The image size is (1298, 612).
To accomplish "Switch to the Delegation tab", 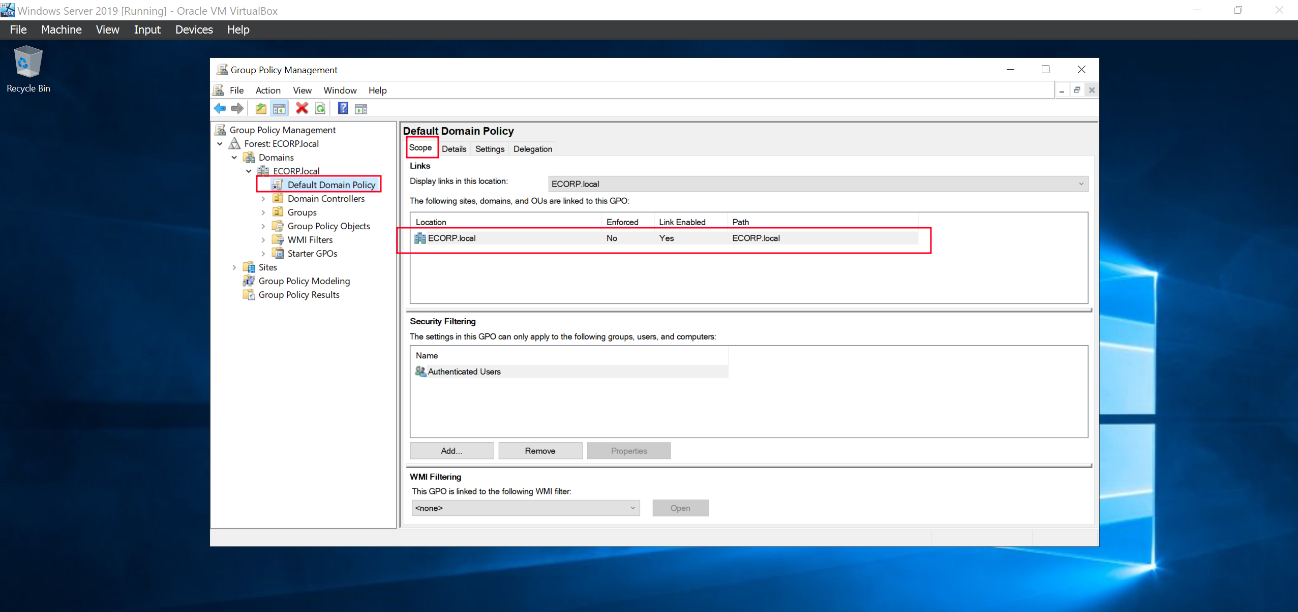I will 532,149.
